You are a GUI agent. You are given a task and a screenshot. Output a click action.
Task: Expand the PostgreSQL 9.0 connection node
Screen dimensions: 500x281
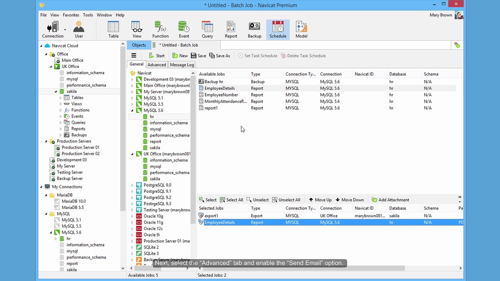(132, 185)
